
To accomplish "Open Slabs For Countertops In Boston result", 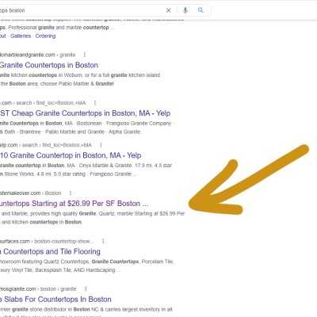I will point(55,300).
